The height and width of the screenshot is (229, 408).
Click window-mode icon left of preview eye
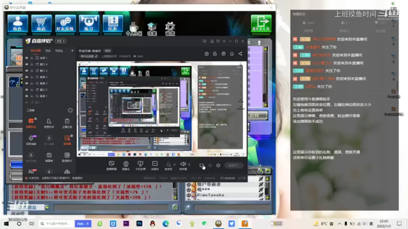[201, 165]
